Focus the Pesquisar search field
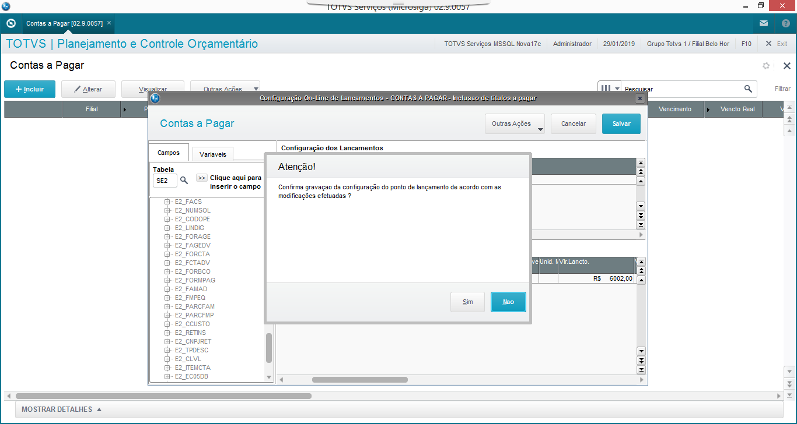Image resolution: width=797 pixels, height=424 pixels. [681, 89]
